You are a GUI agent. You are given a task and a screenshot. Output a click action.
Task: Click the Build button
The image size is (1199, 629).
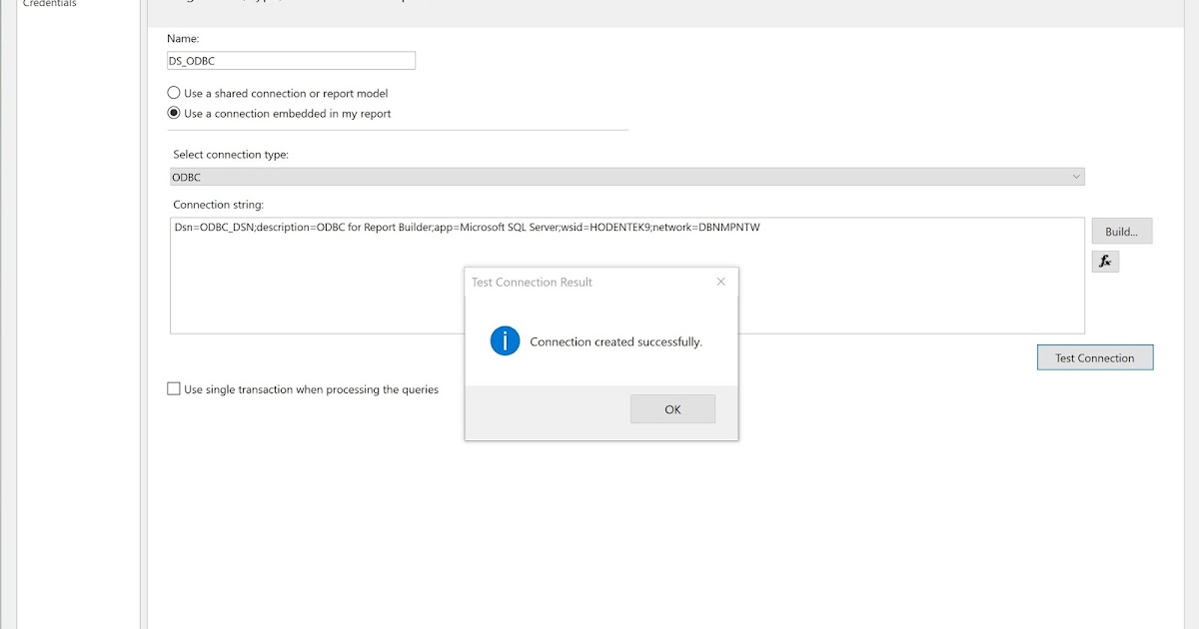[x=1120, y=231]
